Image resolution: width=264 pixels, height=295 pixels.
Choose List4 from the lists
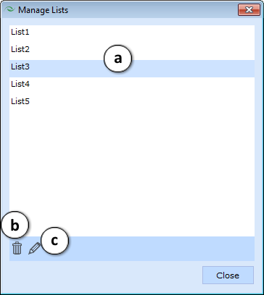(x=132, y=84)
